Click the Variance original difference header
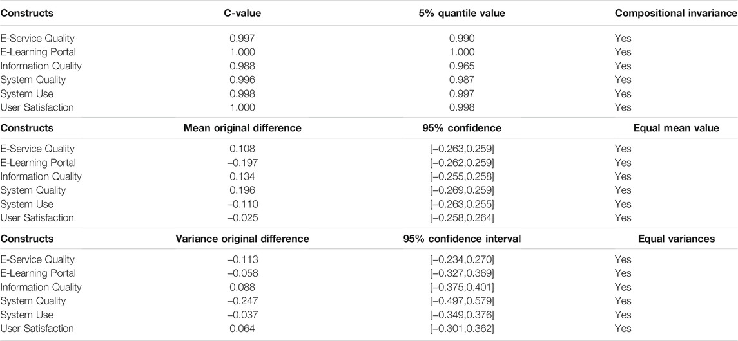Screen dimensions: 738x341 click(242, 239)
